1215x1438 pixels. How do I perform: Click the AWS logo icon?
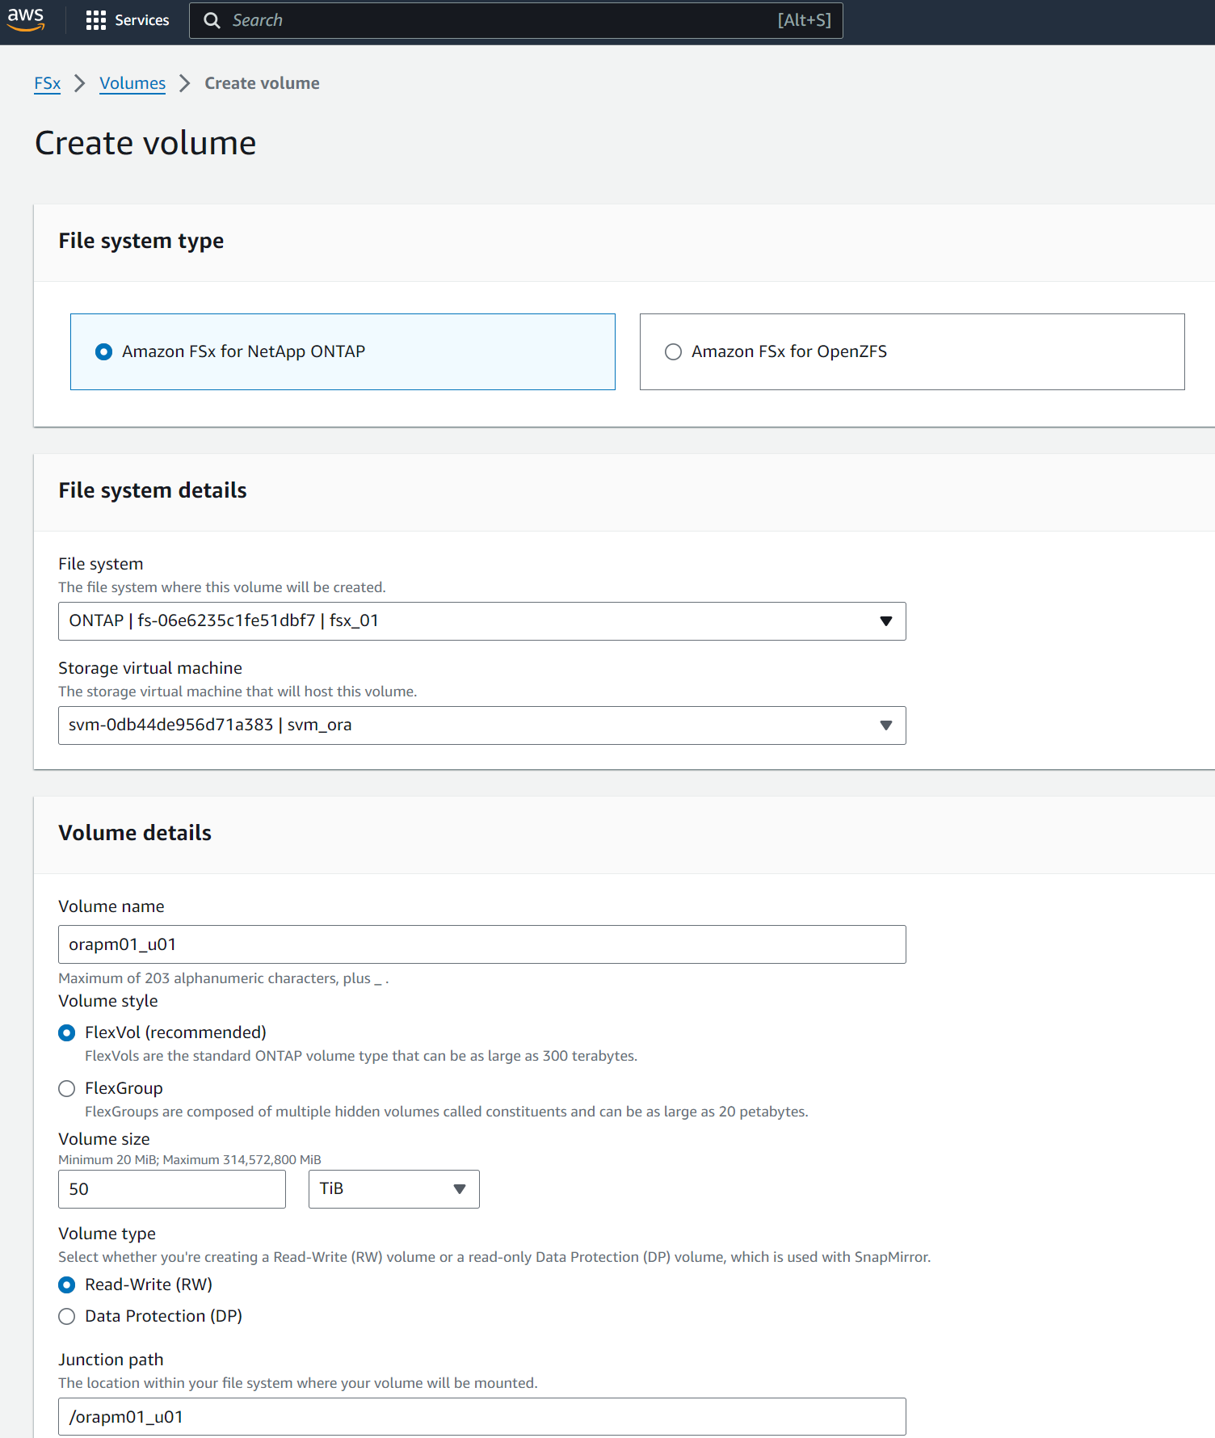26,19
